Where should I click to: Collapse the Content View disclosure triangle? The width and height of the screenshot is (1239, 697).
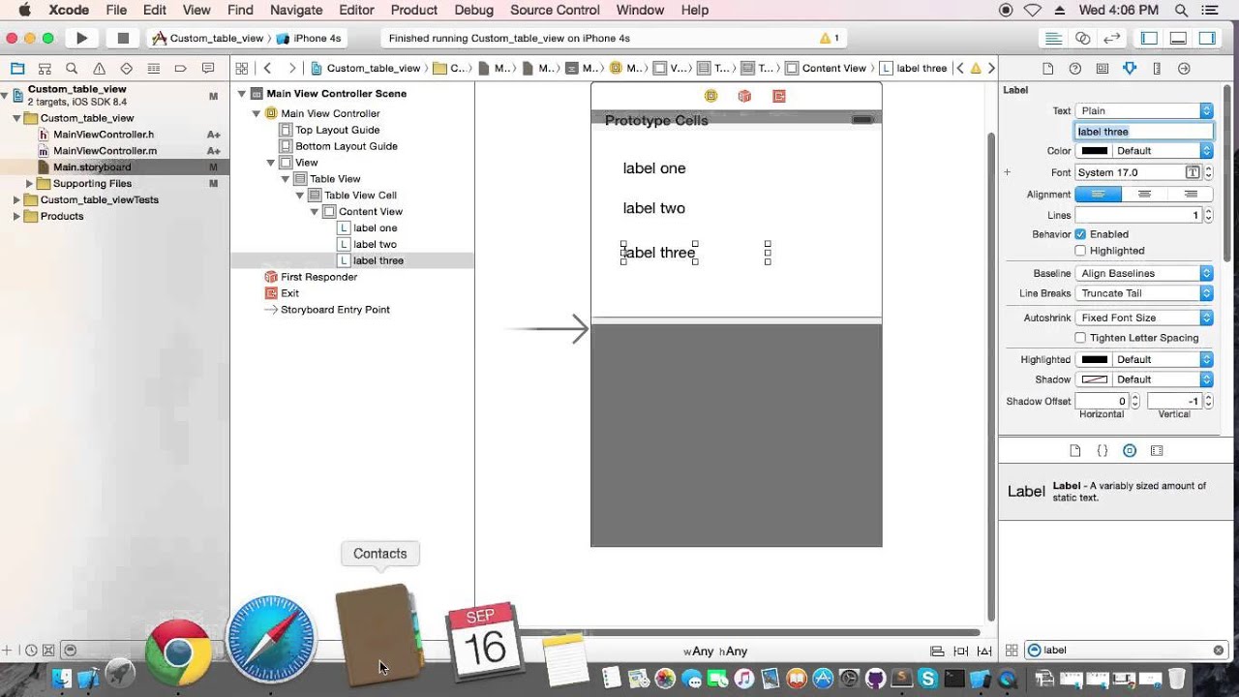pyautogui.click(x=315, y=212)
